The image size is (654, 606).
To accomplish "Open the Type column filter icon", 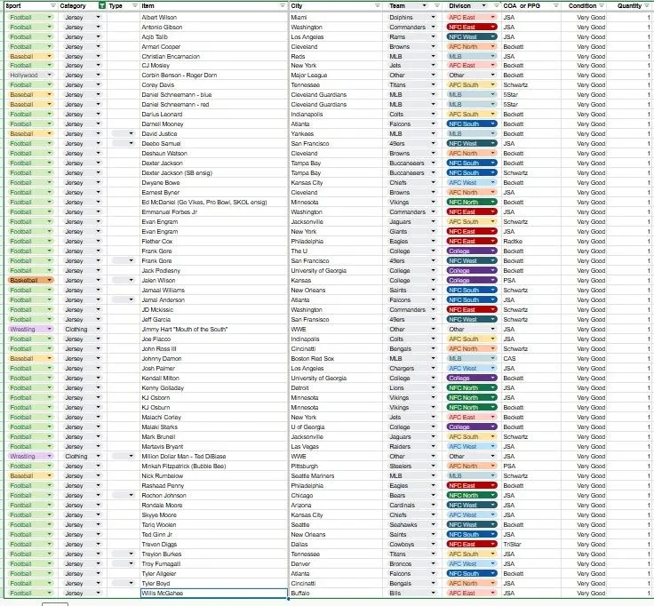I will (135, 6).
